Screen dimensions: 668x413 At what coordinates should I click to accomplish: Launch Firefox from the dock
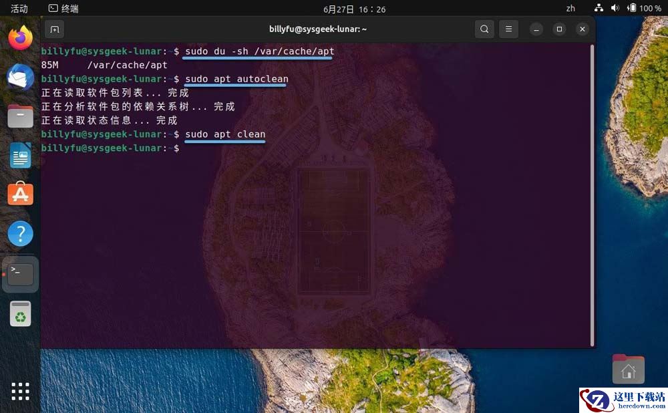pos(21,38)
